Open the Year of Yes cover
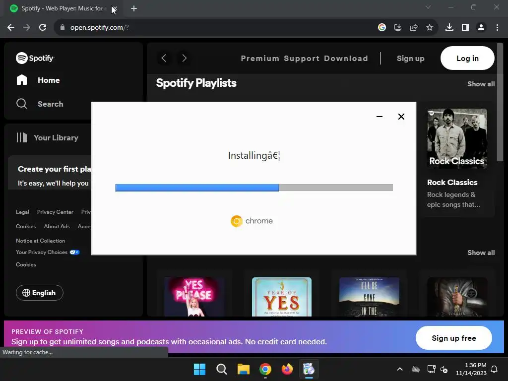This screenshot has width=508, height=381. (x=282, y=297)
